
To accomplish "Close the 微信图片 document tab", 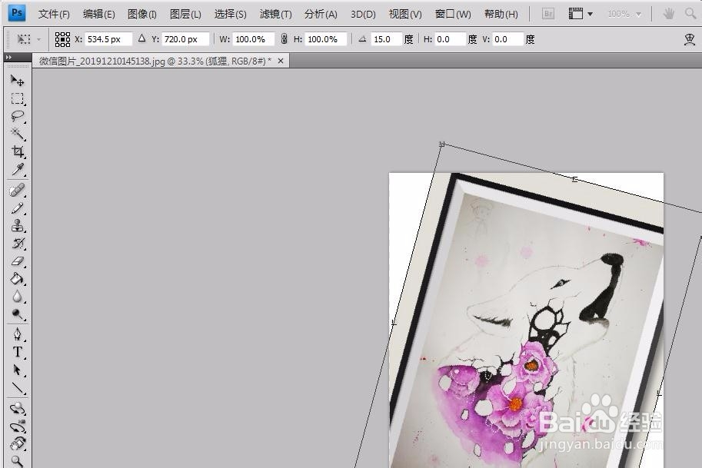I will tap(280, 60).
